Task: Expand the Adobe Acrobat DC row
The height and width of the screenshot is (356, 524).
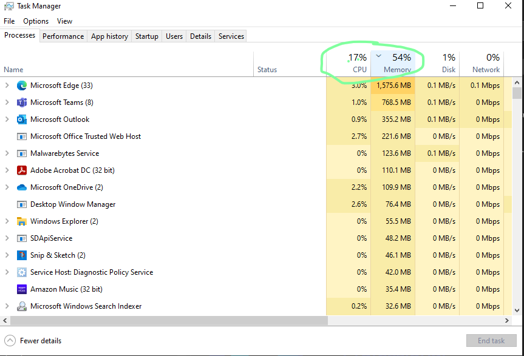Action: click(x=7, y=170)
